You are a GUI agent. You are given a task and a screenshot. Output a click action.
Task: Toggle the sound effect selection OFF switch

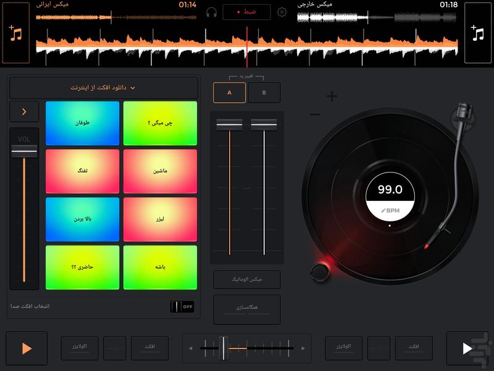[182, 306]
